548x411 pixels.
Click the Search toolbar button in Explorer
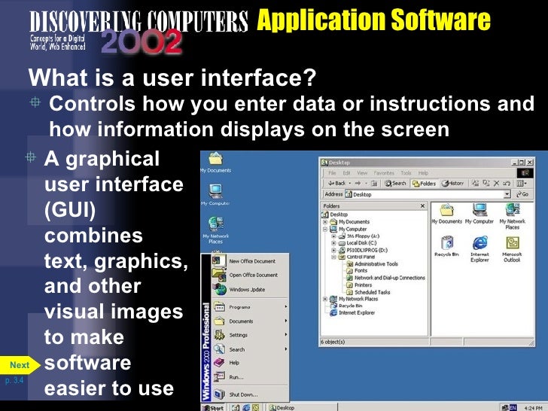coord(395,183)
